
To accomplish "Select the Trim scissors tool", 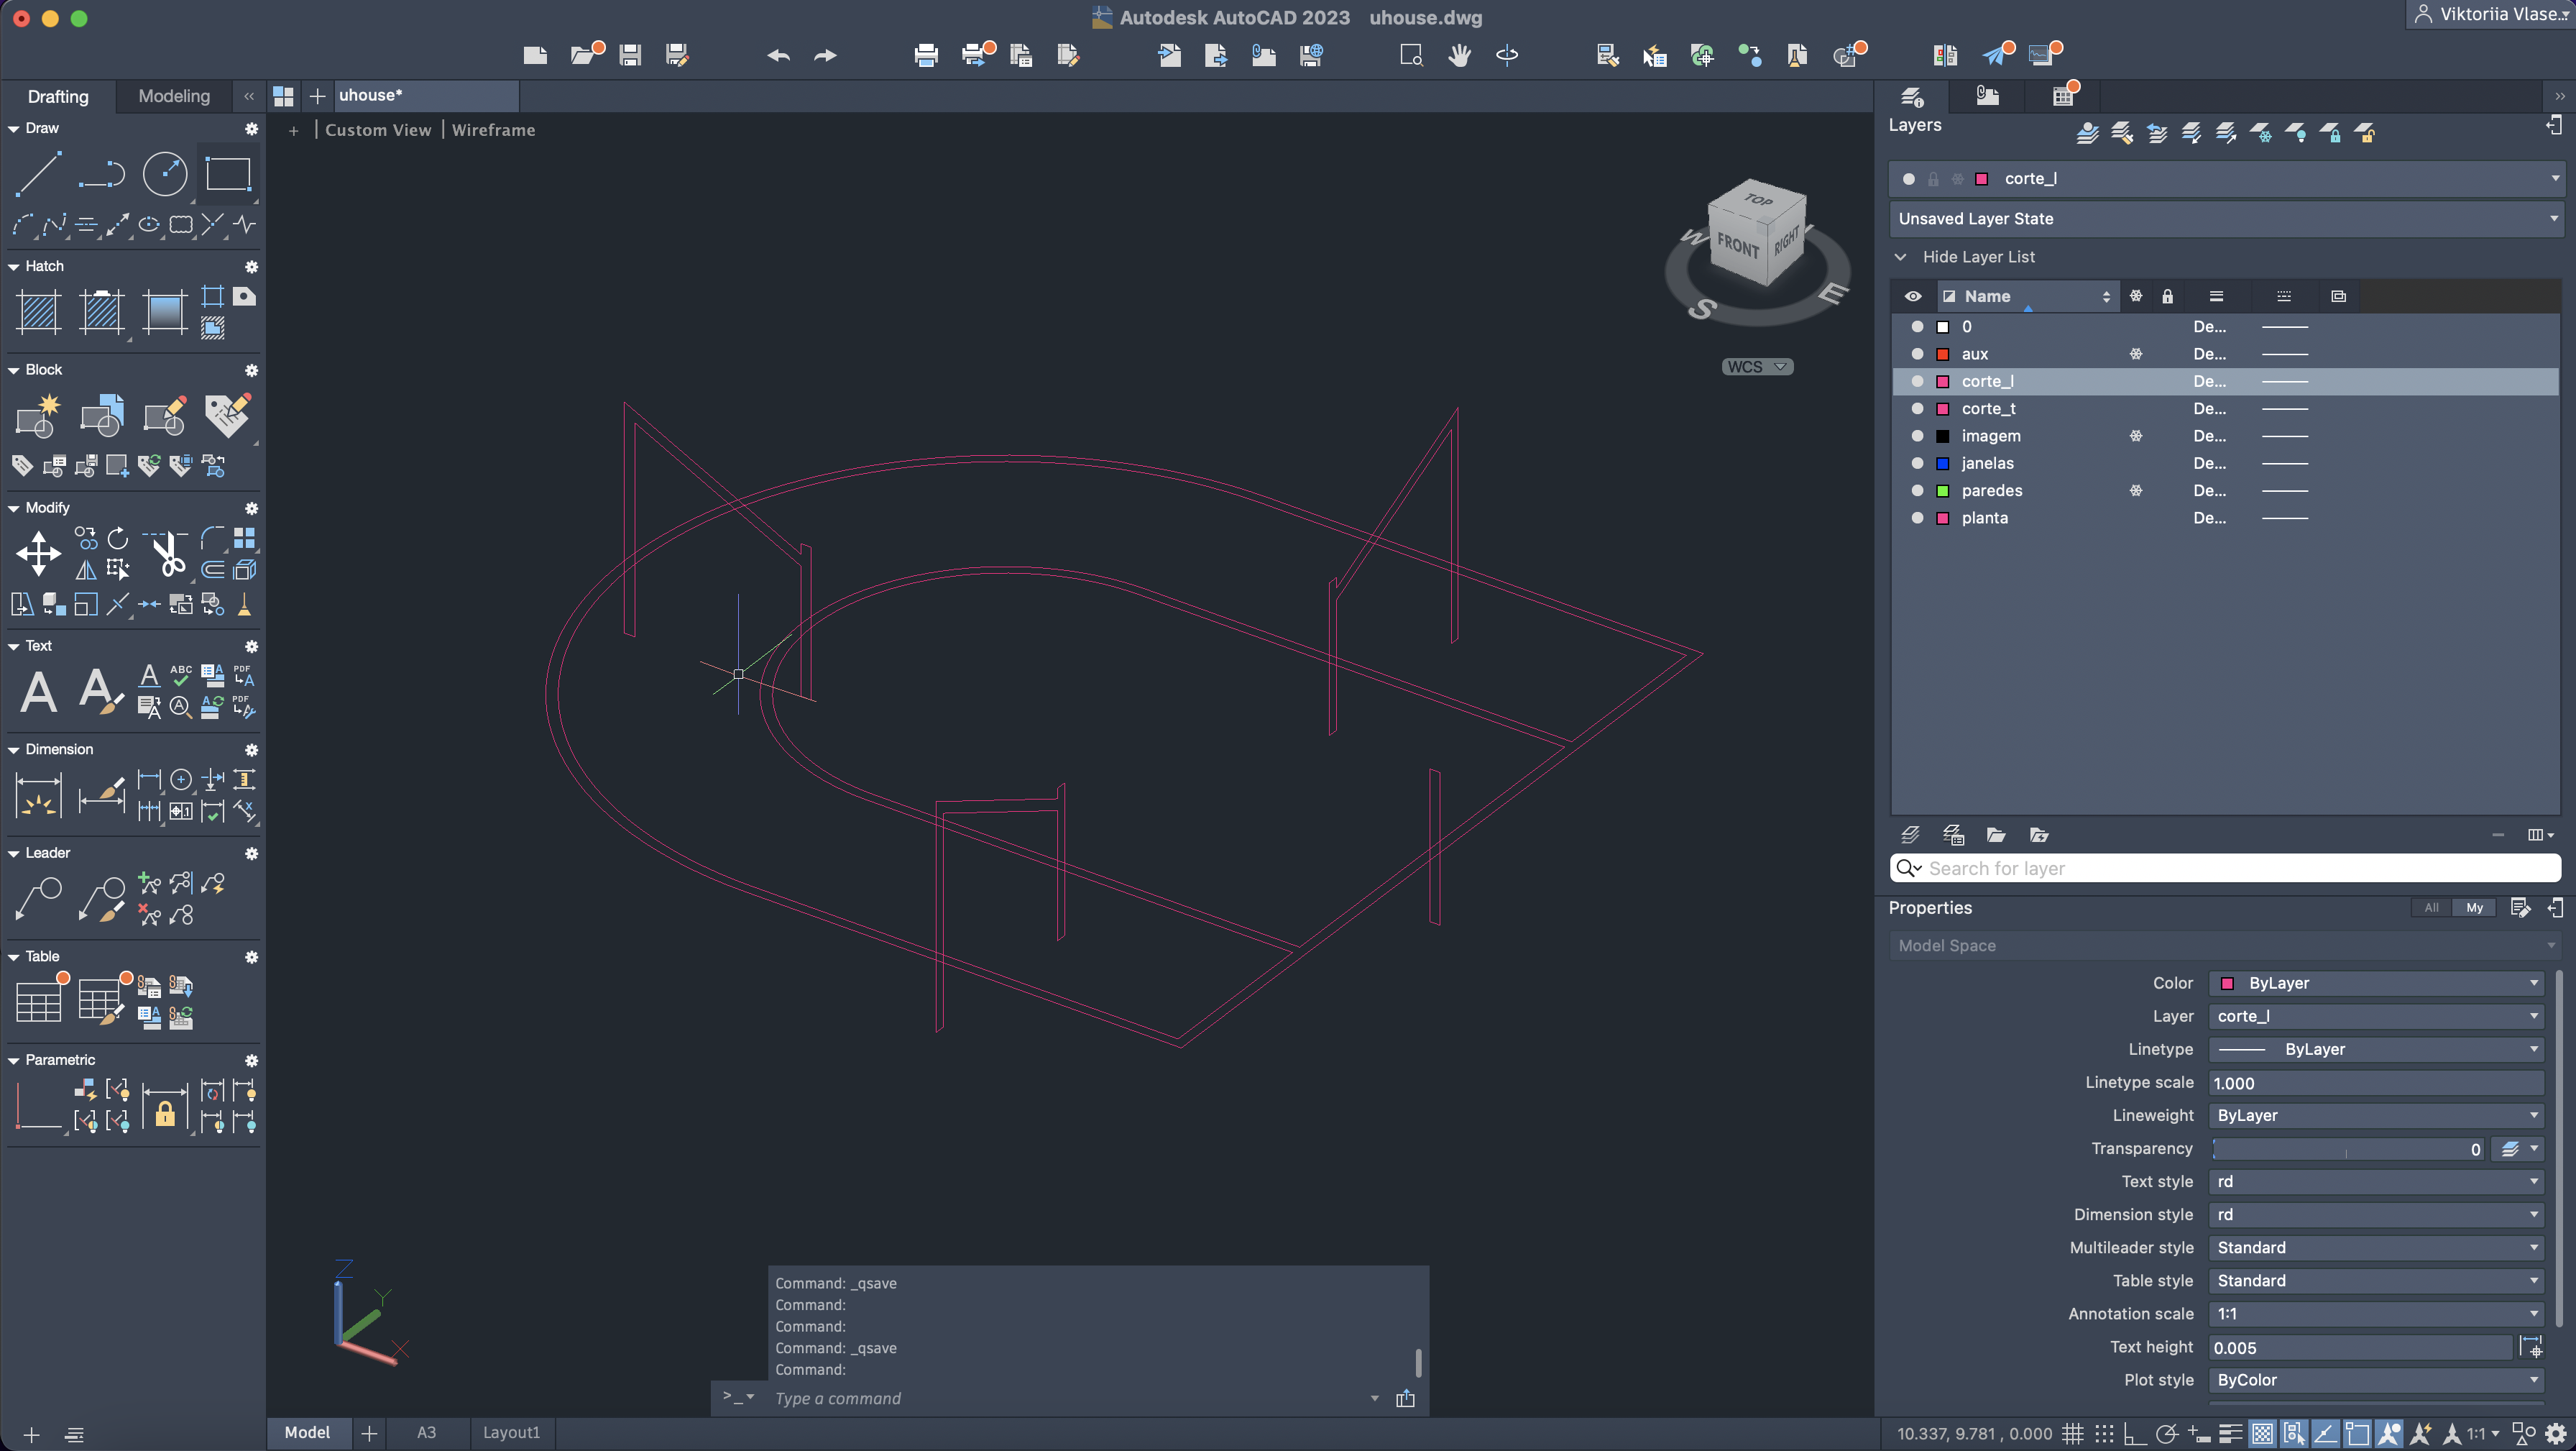I will pyautogui.click(x=168, y=554).
